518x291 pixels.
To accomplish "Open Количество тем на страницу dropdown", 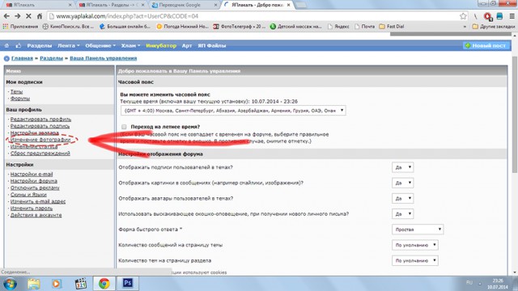I will [x=415, y=260].
